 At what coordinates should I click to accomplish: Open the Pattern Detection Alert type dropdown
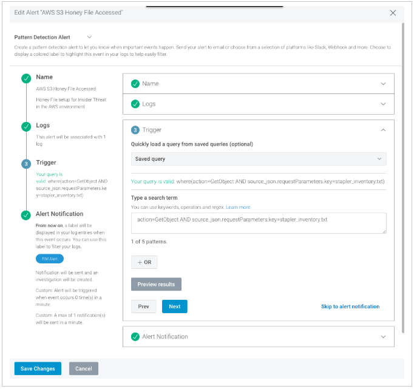tap(90, 38)
